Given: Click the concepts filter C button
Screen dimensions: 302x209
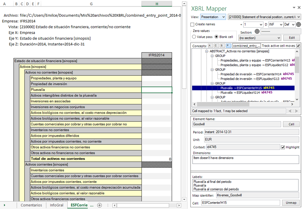Looking at the screenshot, I should [x=216, y=46].
